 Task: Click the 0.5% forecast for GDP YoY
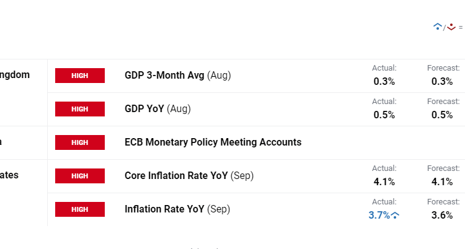(x=442, y=115)
